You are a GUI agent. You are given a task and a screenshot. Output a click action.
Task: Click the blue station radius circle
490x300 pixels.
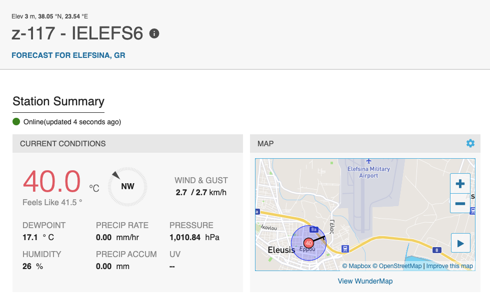(309, 243)
